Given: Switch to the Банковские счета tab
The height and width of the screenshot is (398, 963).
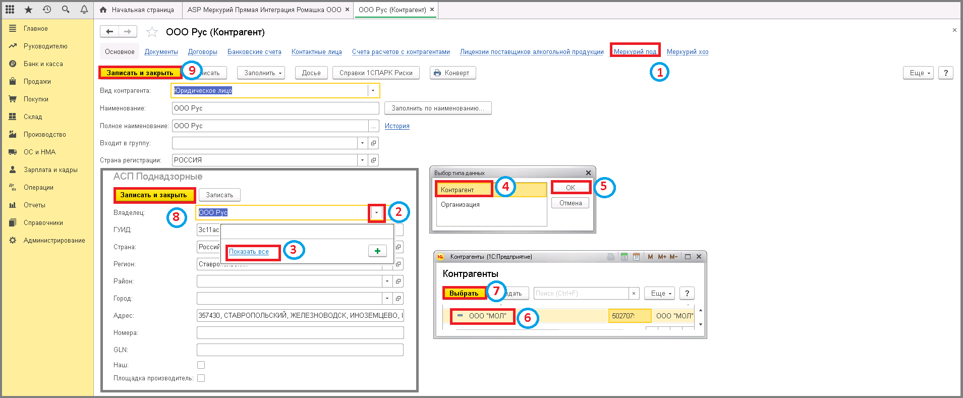Looking at the screenshot, I should (254, 51).
